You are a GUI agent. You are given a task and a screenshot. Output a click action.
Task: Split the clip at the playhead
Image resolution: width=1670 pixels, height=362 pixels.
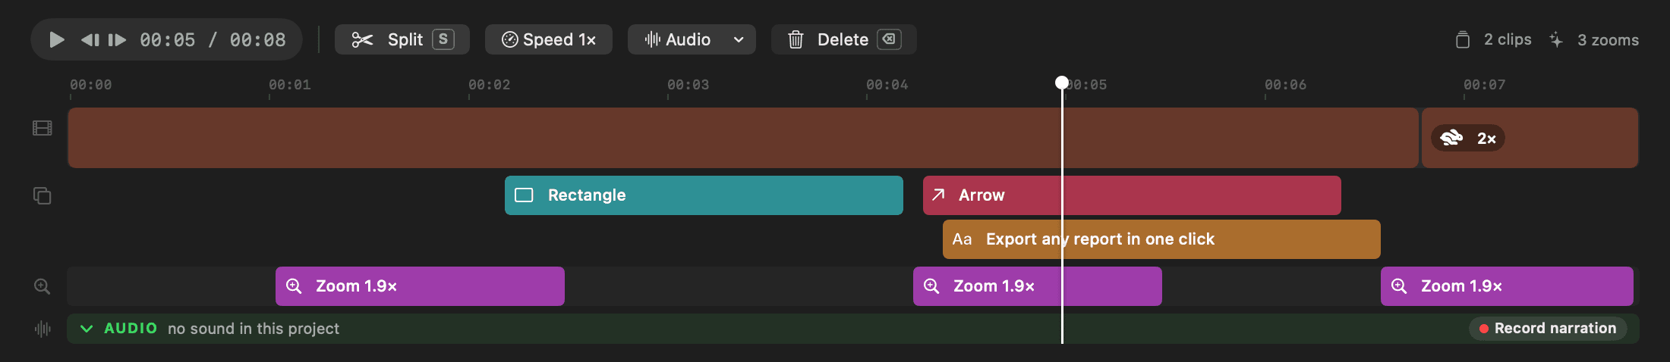click(402, 39)
